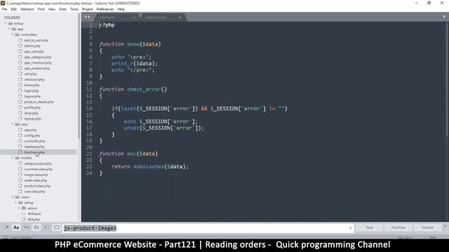Click file icon of database.php
Viewport: 449px width, 252px height.
pos(20,146)
